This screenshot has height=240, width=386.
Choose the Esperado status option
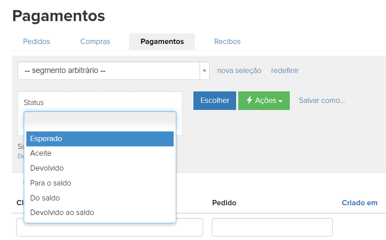pos(100,139)
